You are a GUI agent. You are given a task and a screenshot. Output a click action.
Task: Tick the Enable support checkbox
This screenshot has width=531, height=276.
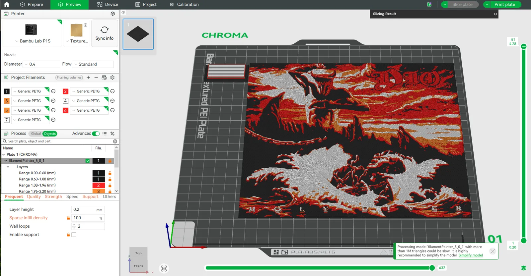click(x=74, y=235)
